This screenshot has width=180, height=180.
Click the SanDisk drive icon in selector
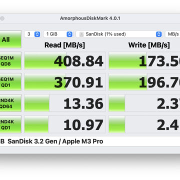coord(81,34)
